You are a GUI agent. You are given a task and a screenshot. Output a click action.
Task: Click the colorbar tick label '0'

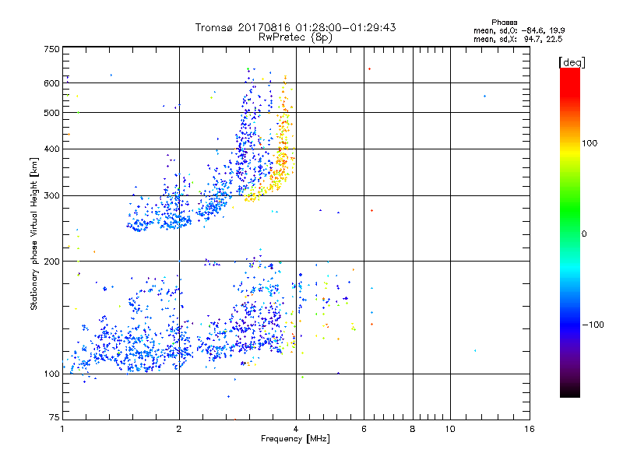pos(583,233)
